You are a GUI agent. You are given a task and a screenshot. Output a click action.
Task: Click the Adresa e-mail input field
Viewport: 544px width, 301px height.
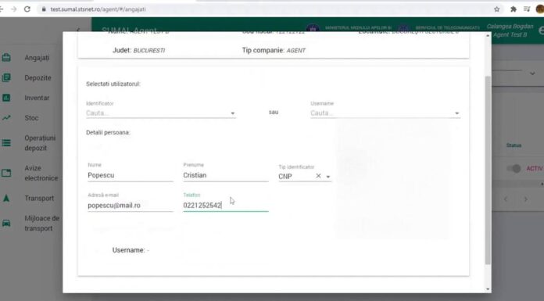[x=131, y=206]
